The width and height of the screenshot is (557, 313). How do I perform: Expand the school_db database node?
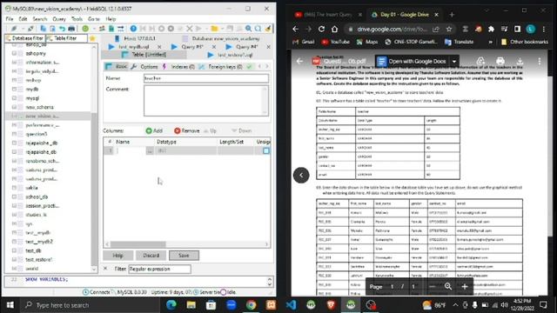(x=14, y=196)
